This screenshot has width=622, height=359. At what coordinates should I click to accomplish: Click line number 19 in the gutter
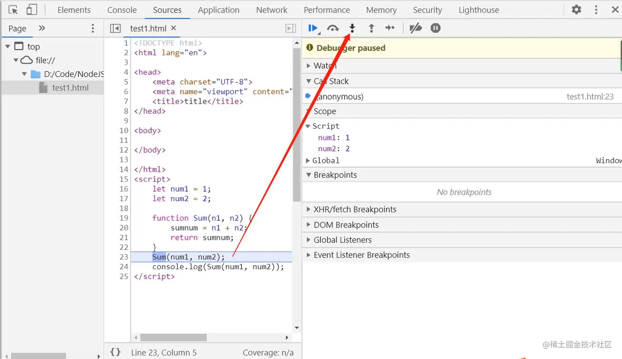click(124, 218)
